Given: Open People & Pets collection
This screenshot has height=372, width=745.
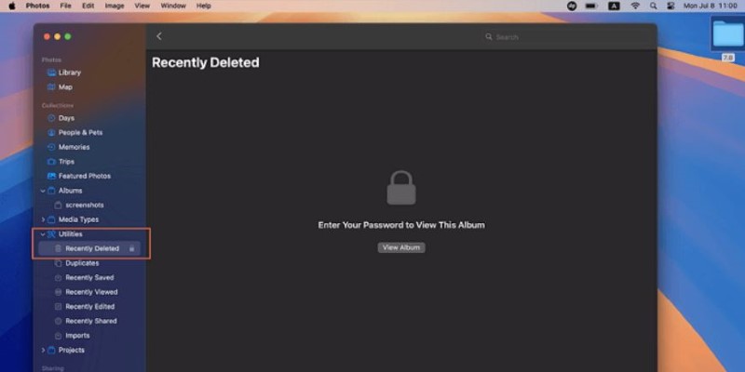Looking at the screenshot, I should click(74, 133).
